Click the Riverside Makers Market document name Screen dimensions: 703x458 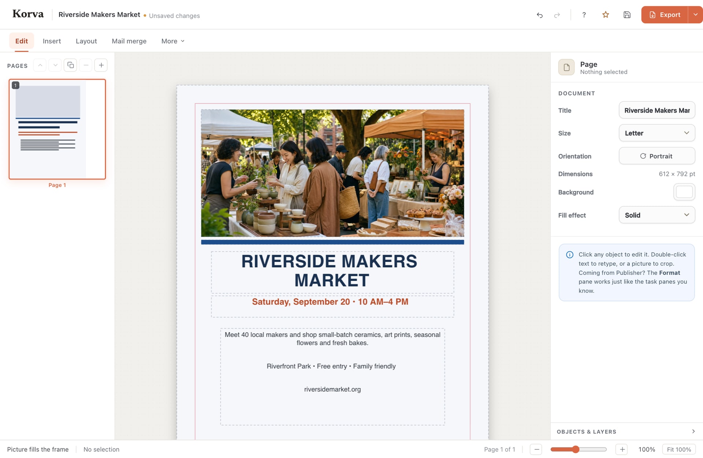point(99,15)
